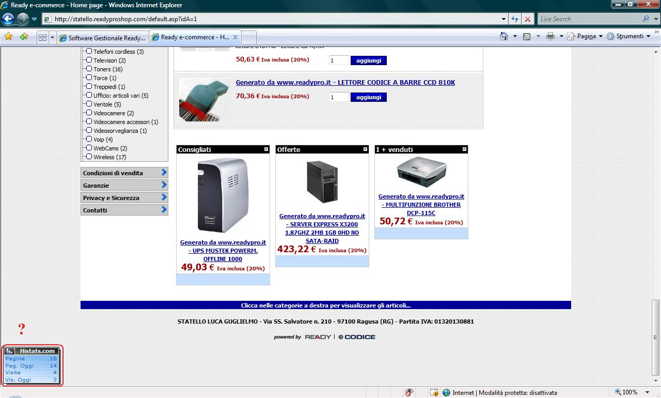The height and width of the screenshot is (398, 661).
Task: Refresh the page with the refresh icon
Action: click(515, 19)
